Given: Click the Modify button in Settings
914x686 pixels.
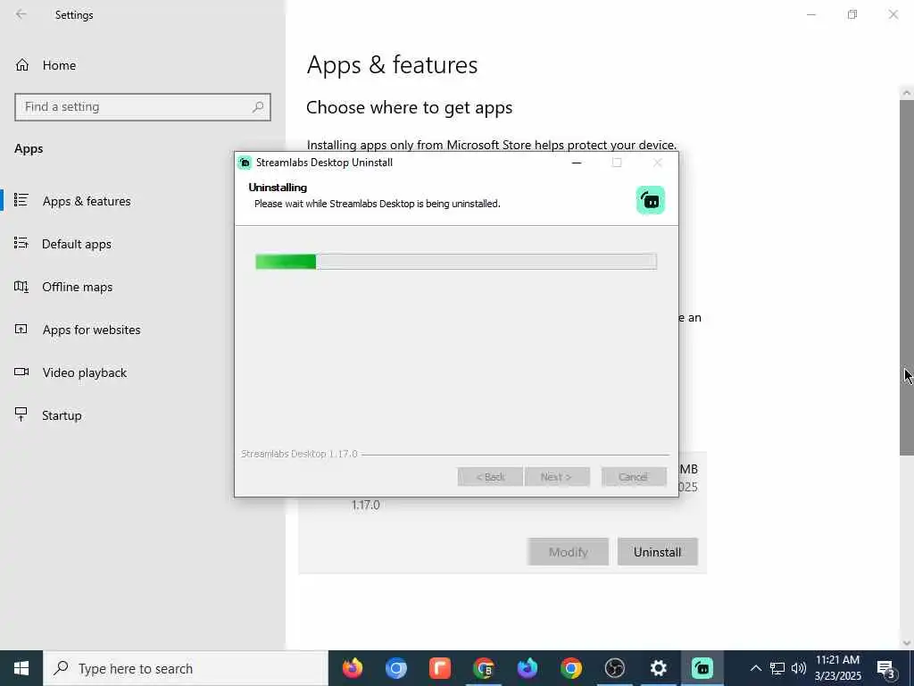Looking at the screenshot, I should pyautogui.click(x=568, y=552).
